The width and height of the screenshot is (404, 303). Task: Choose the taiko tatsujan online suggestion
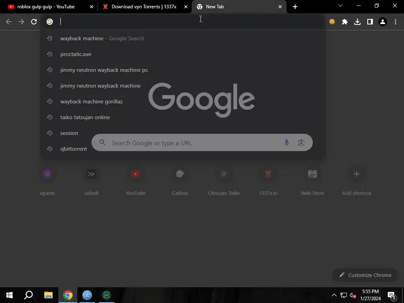tap(183, 117)
